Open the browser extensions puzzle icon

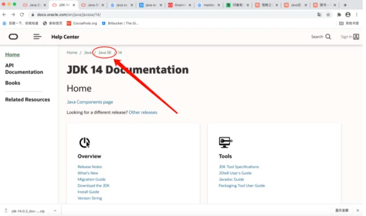click(x=339, y=15)
